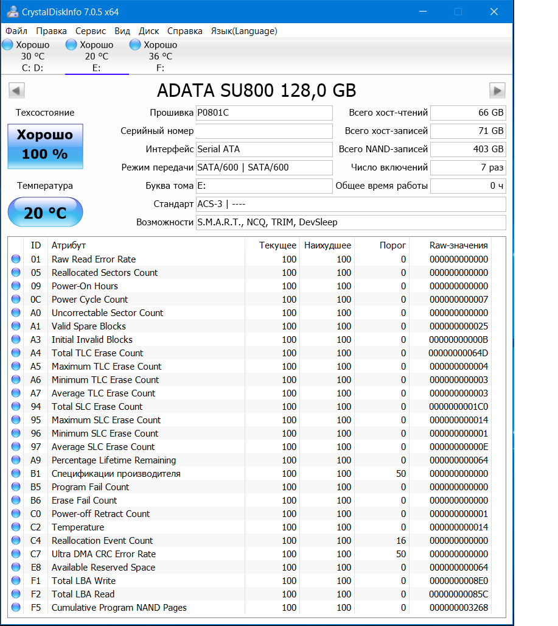The height and width of the screenshot is (626, 558).
Task: Click the empty Серийный номер field
Action: coord(264,131)
